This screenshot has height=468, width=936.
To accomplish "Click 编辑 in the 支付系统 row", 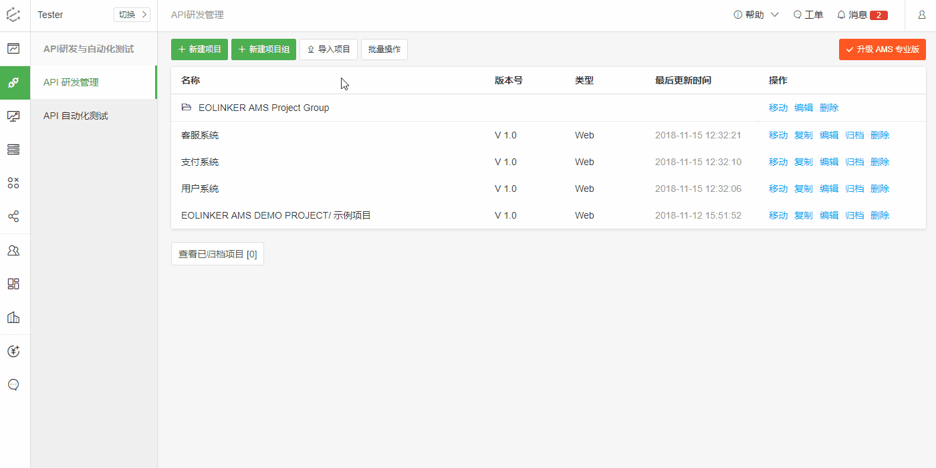I will pyautogui.click(x=829, y=162).
